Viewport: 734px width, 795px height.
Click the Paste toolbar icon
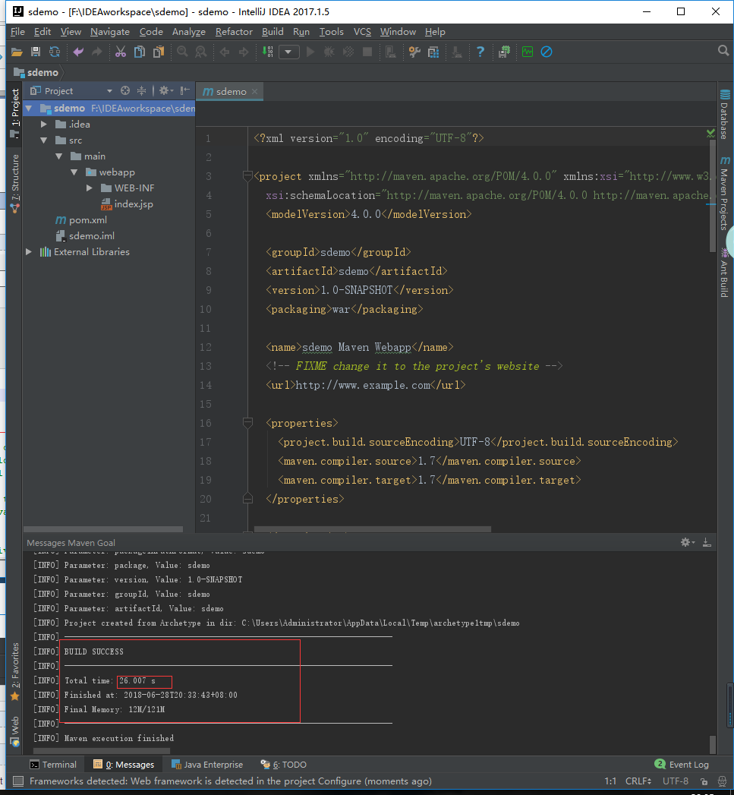pos(159,52)
